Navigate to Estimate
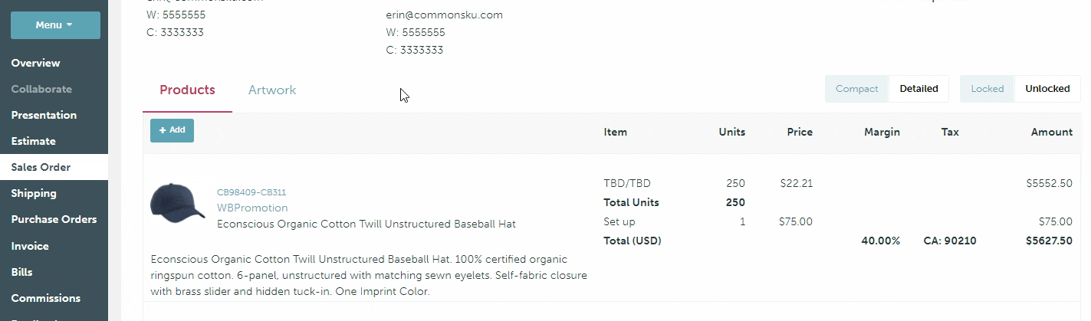The height and width of the screenshot is (321, 1091). [x=33, y=141]
